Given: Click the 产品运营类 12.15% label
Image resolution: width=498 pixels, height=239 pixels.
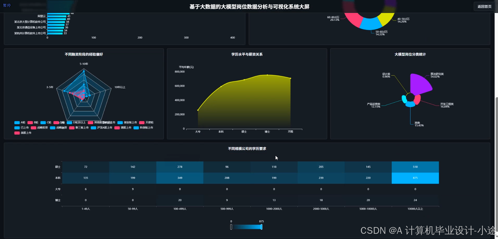Looking at the screenshot, I should coord(374,105).
